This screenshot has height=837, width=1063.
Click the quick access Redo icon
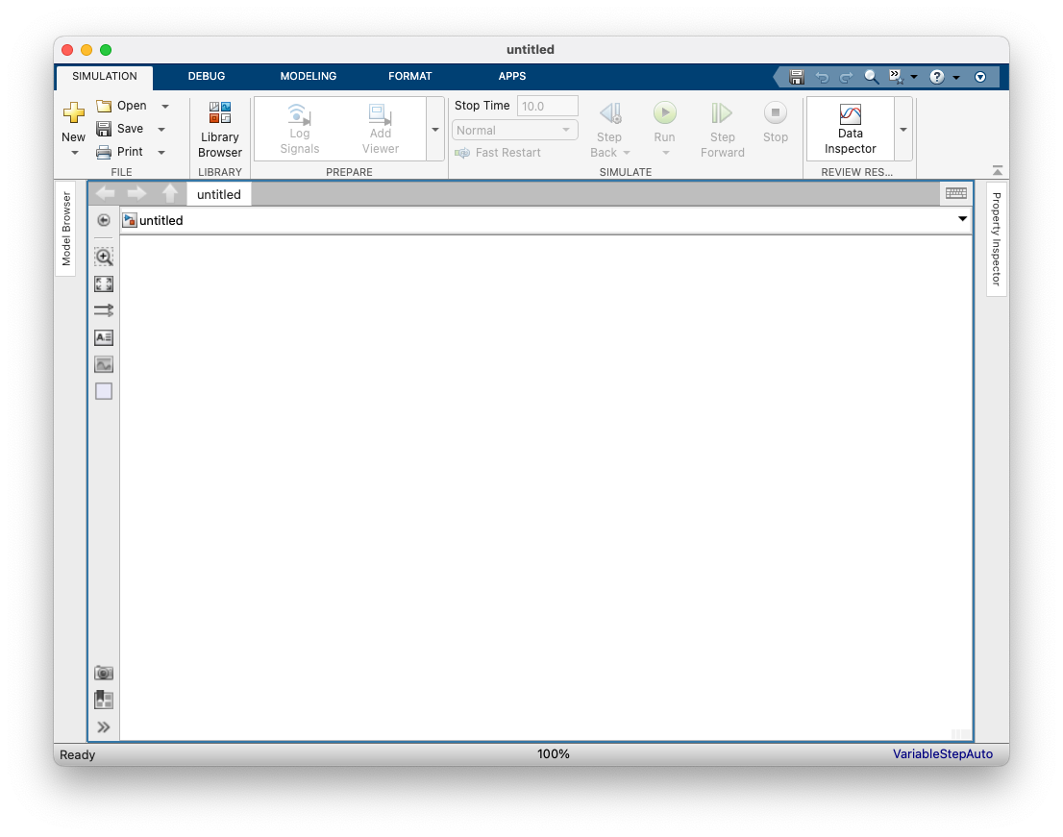pos(846,77)
